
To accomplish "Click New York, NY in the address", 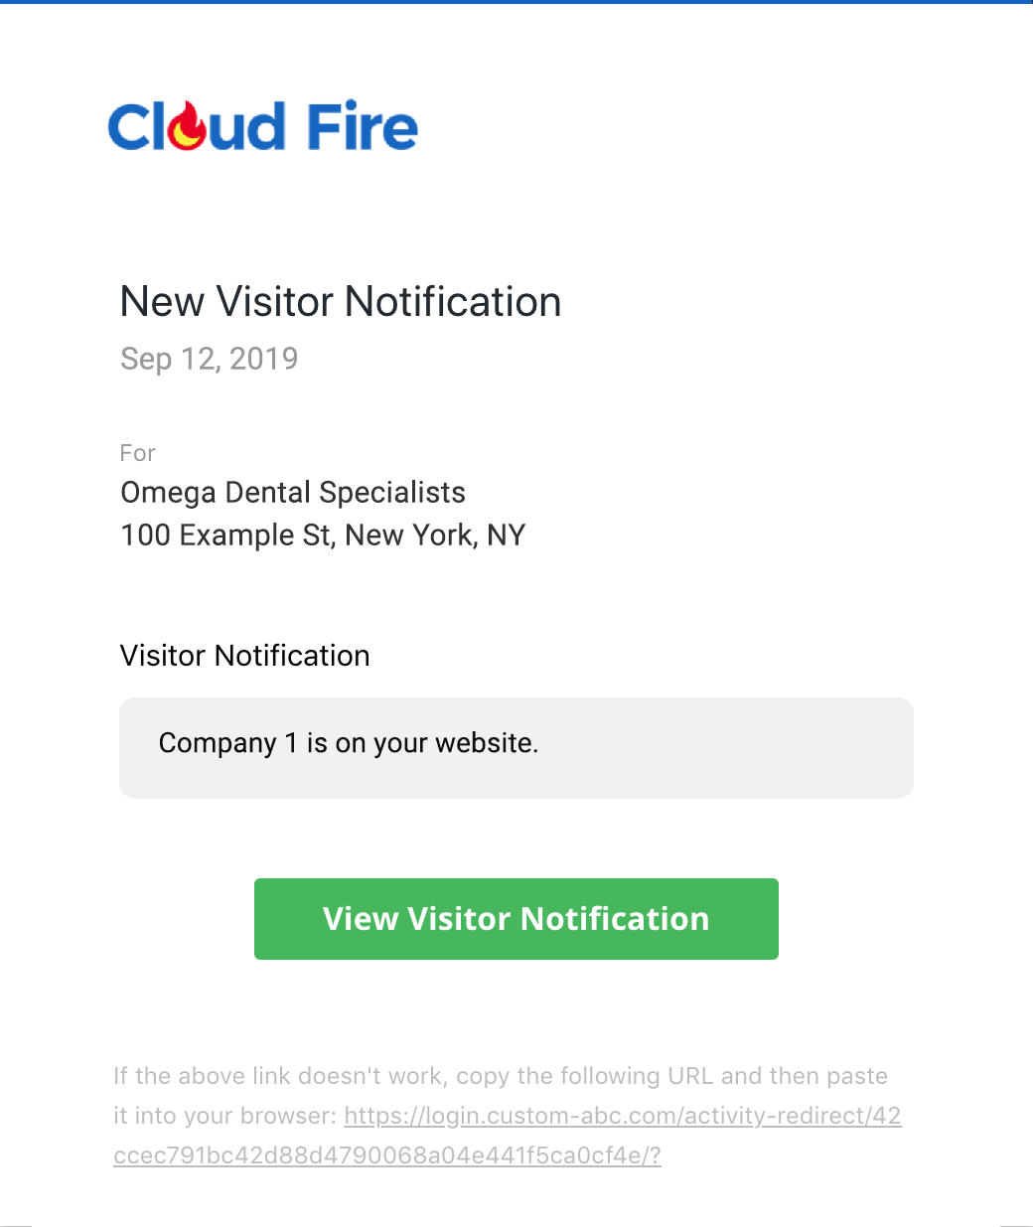I will pos(435,536).
